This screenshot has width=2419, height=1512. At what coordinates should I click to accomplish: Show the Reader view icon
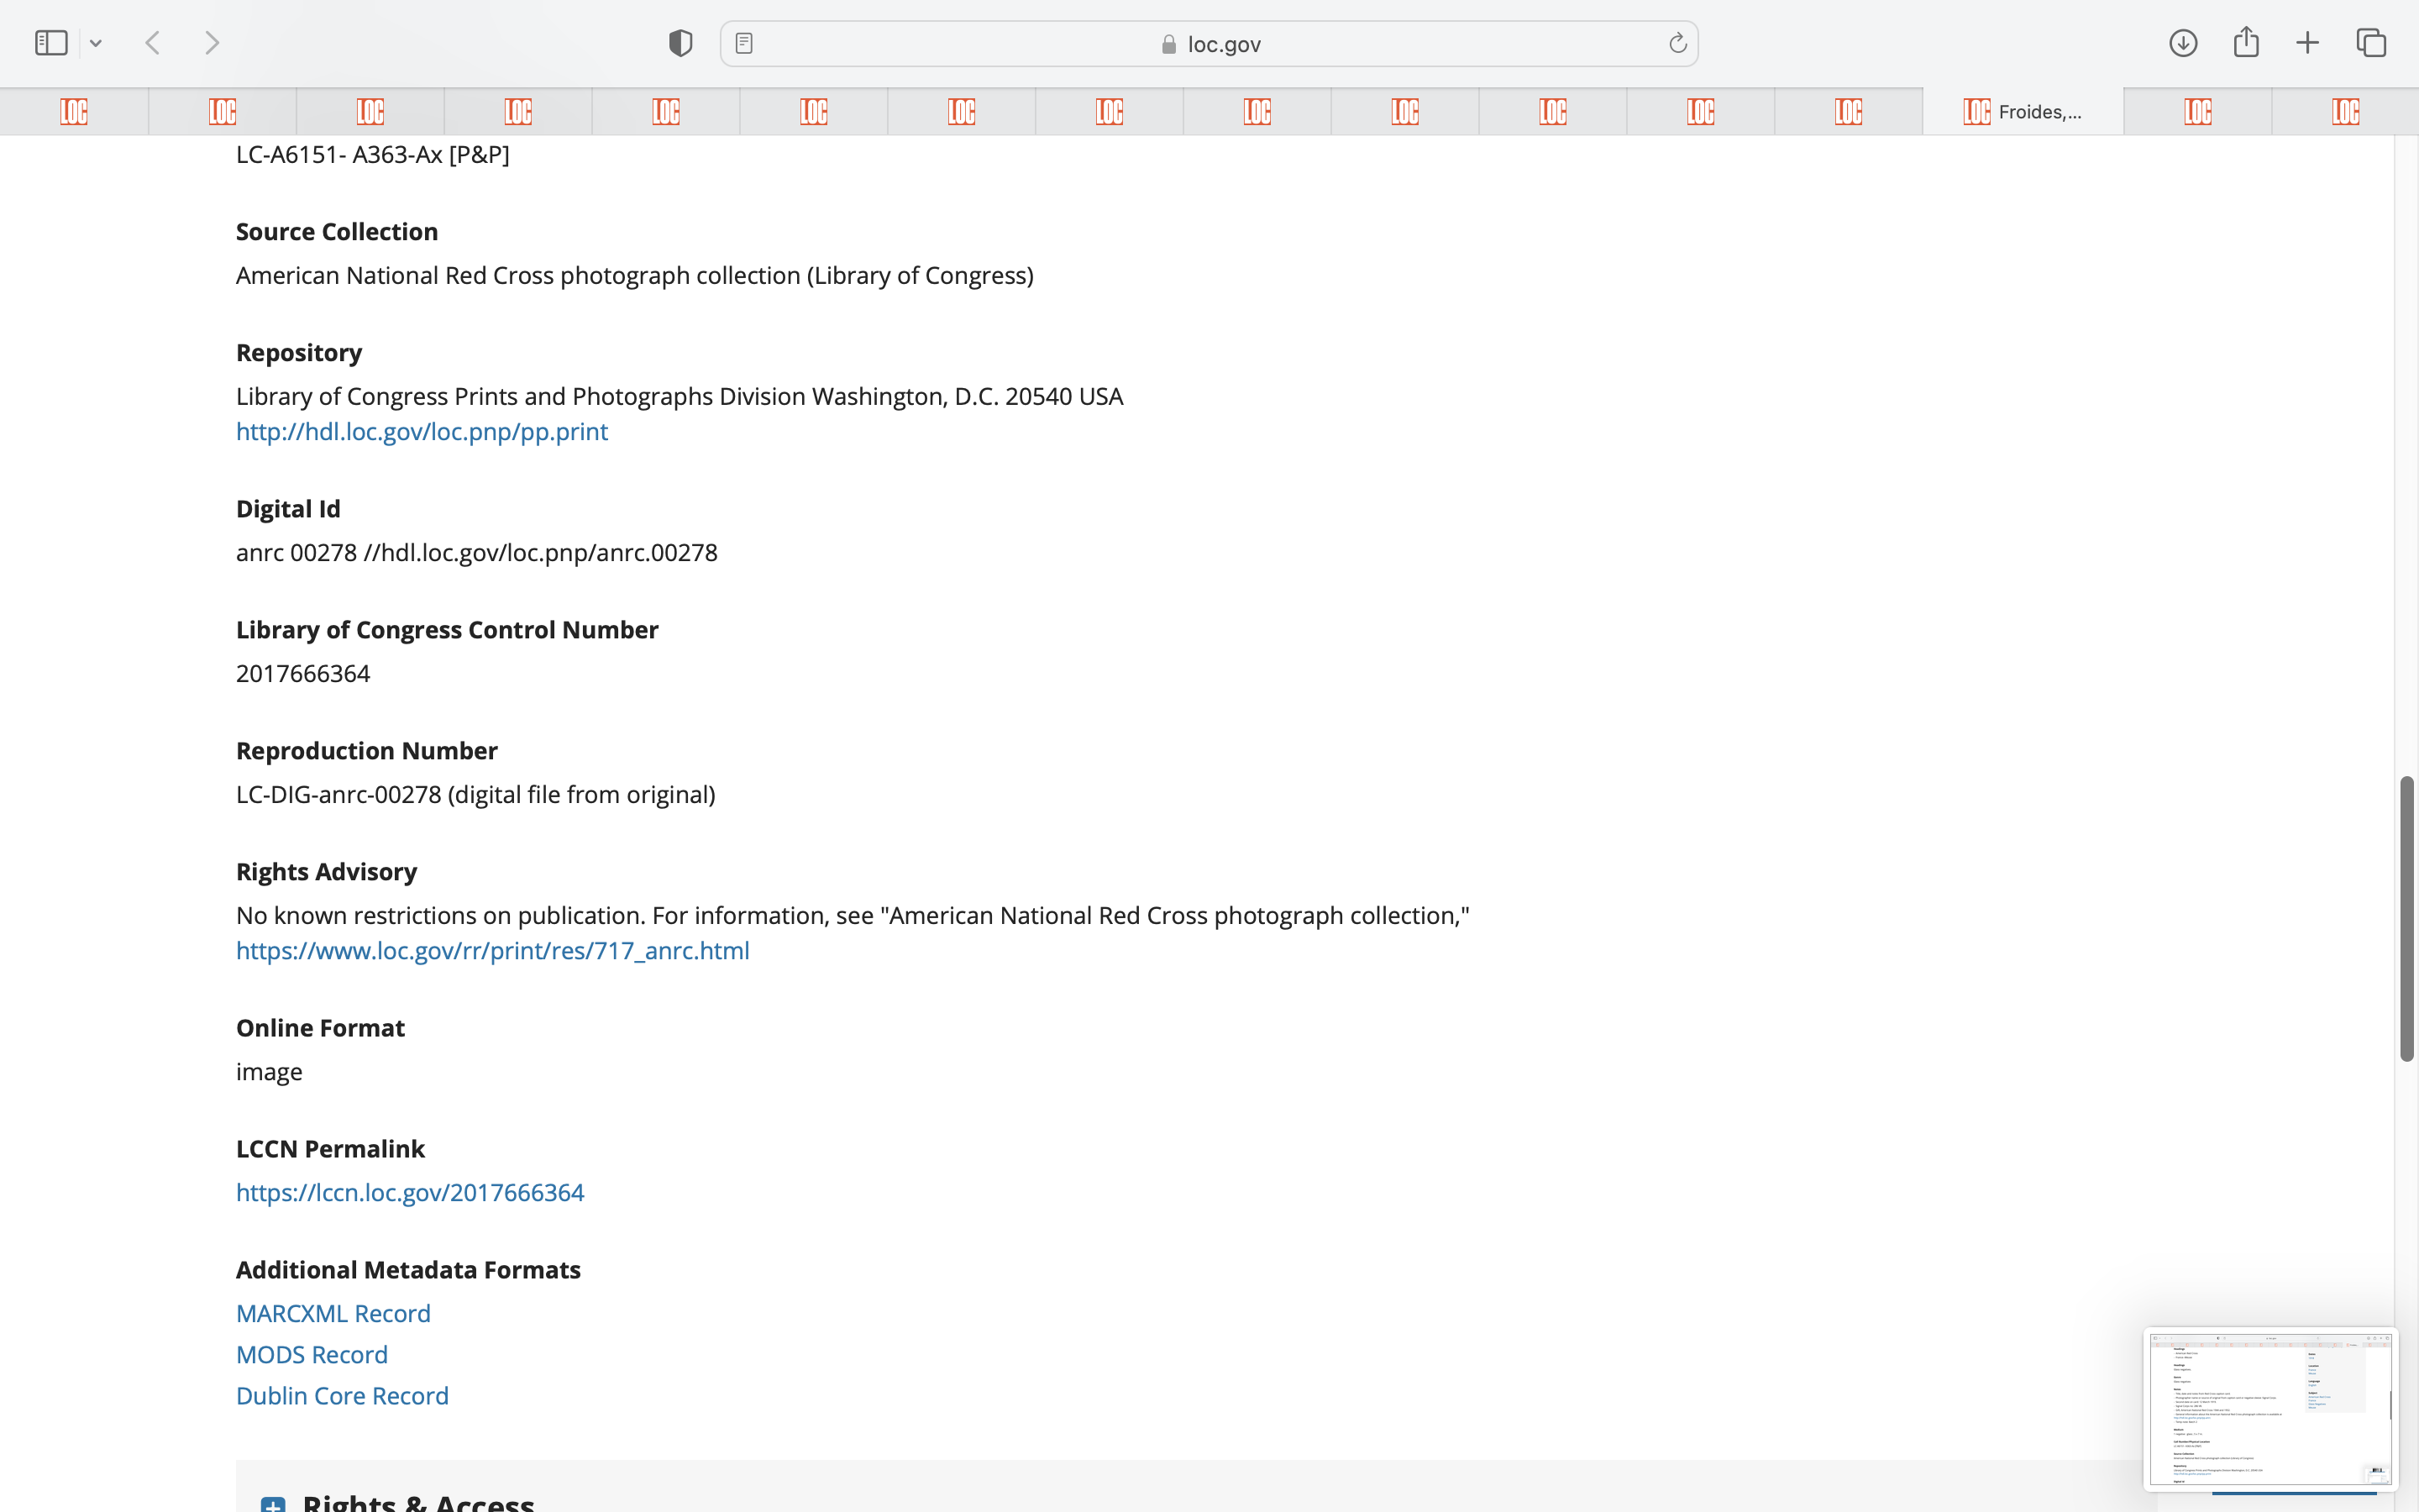coord(743,43)
